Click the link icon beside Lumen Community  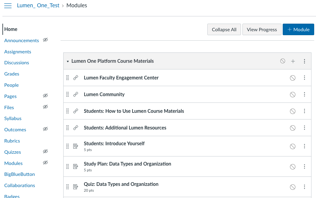point(75,94)
